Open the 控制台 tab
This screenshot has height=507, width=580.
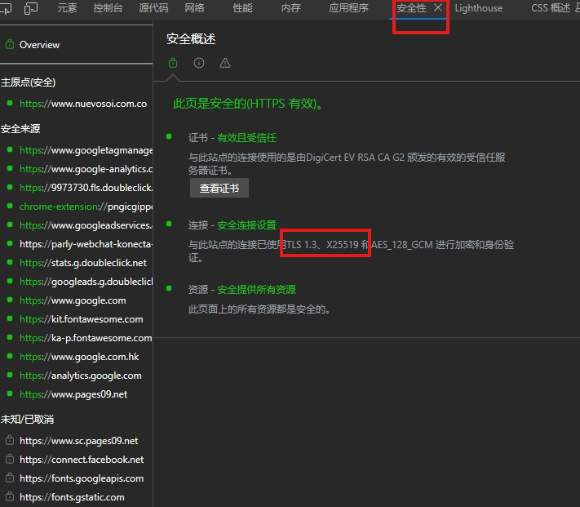click(x=108, y=8)
